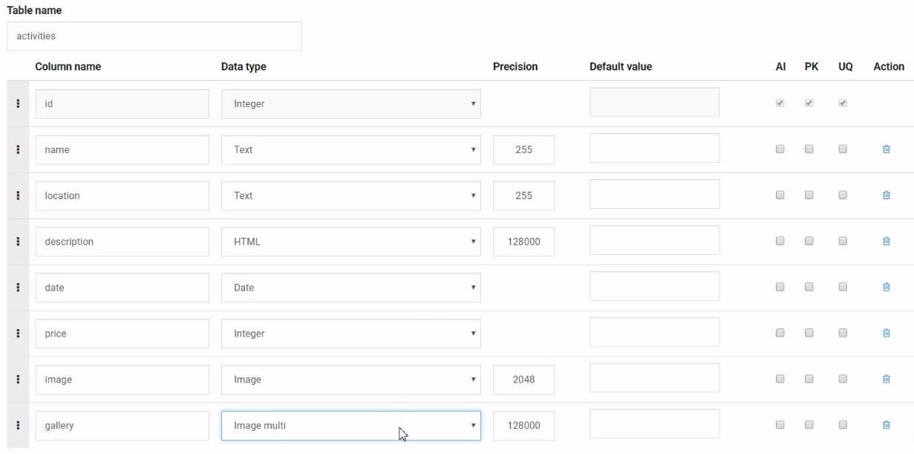Enable the UQ checkbox for name column

coord(843,149)
